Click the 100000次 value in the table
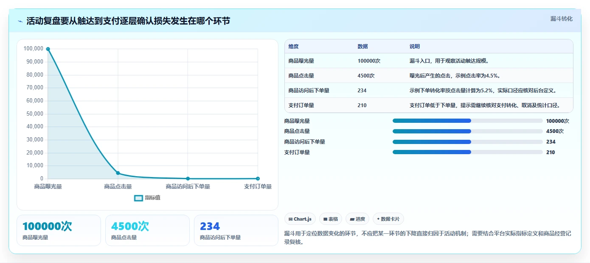 (x=369, y=61)
